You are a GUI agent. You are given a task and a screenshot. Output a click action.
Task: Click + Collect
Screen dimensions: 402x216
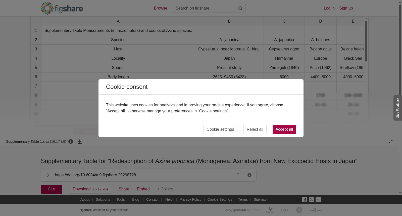pyautogui.click(x=165, y=189)
